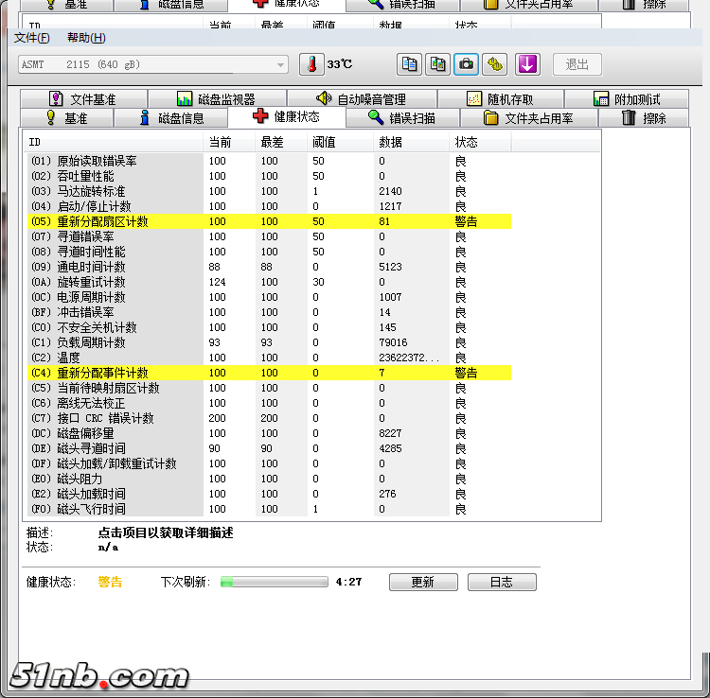Viewport: 710px width, 698px height.
Task: Select row (BF) 冲击错误率
Action: click(269, 312)
